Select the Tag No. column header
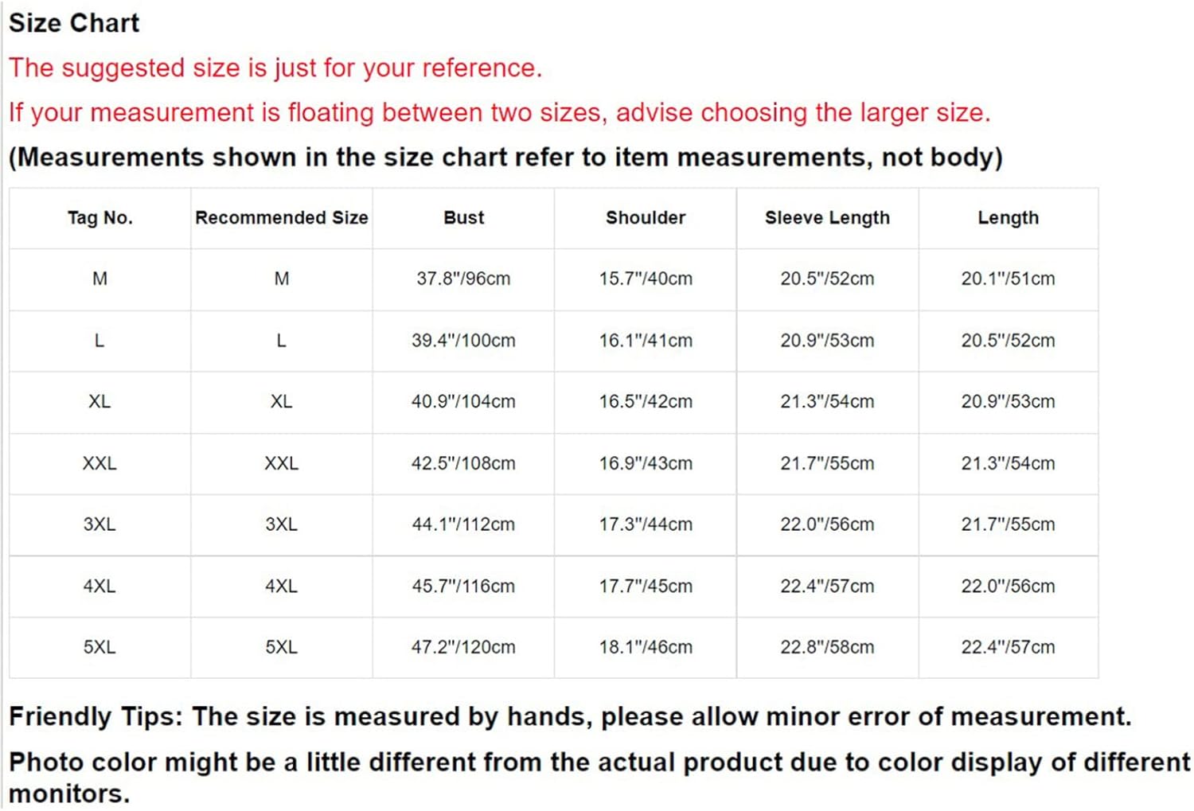This screenshot has width=1194, height=811. pyautogui.click(x=100, y=218)
